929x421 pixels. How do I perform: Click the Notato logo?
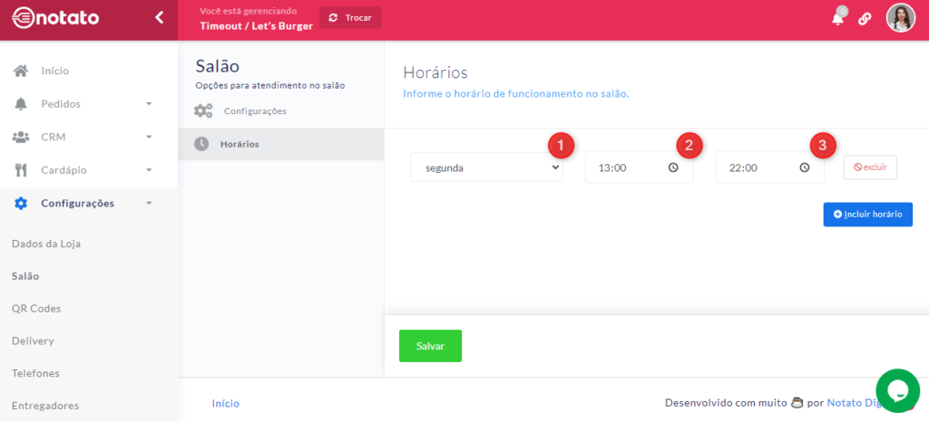point(55,17)
